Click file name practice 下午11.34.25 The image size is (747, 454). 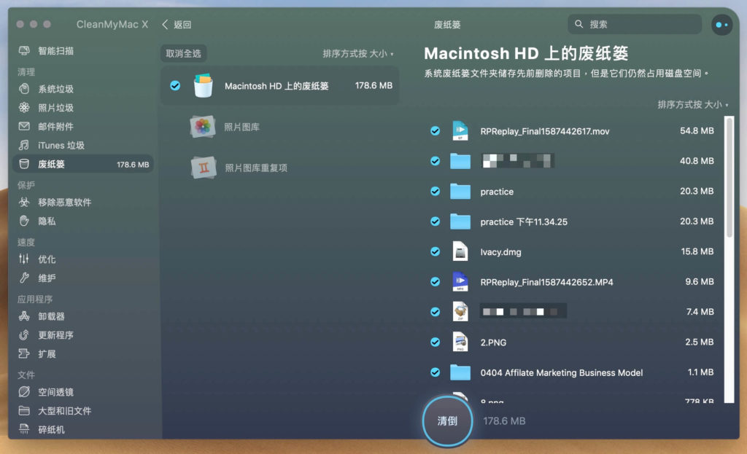524,222
